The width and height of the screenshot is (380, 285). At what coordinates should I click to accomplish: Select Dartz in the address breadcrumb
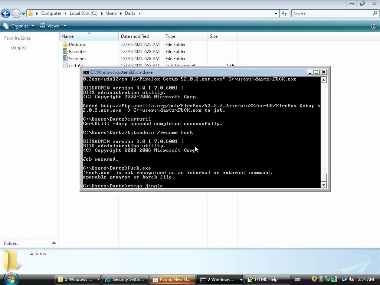tap(130, 13)
